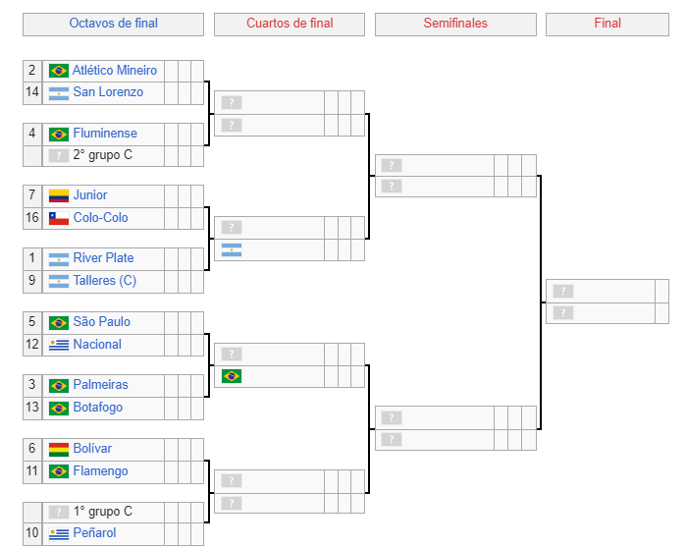Click the Colombia flag next to Junior
Screen dimensions: 687x548
coord(59,196)
